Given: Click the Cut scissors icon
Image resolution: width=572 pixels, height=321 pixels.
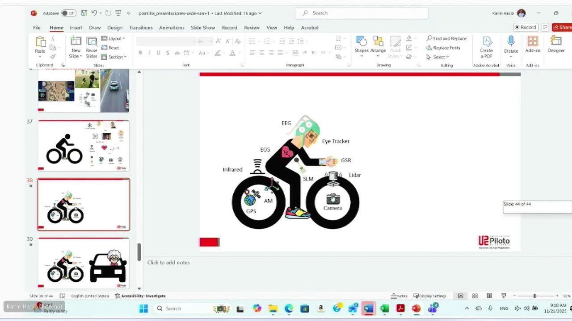Looking at the screenshot, I should [52, 39].
